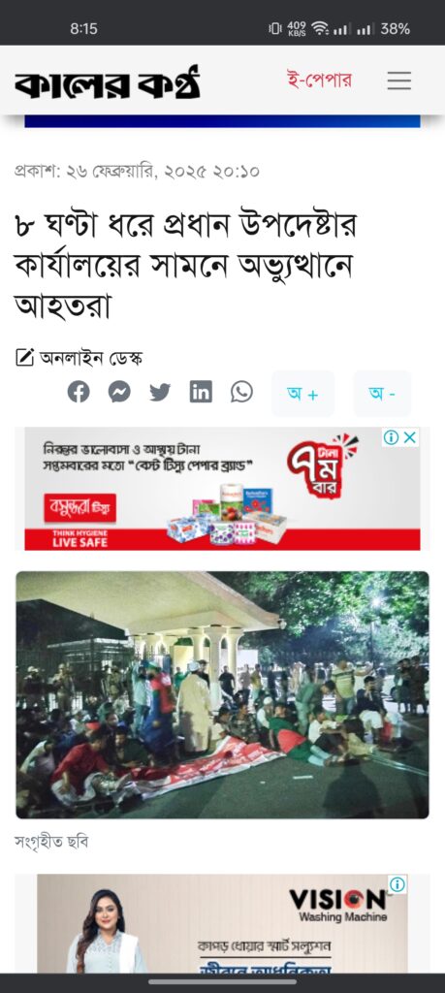The image size is (445, 993).
Task: Tap the edit pencil icon beside author
Action: [24, 359]
